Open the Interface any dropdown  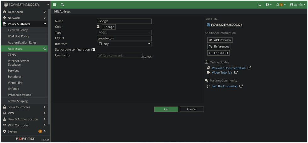pyautogui.click(x=124, y=44)
